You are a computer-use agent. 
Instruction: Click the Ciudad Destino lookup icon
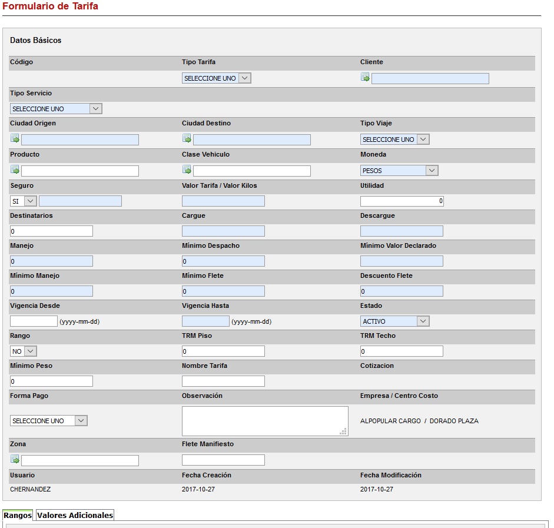[187, 139]
